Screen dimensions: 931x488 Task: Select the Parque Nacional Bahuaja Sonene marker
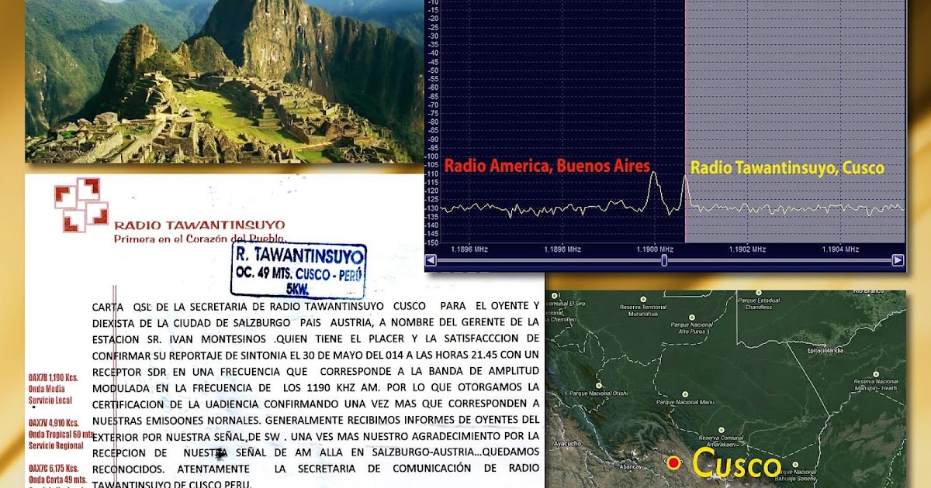click(x=795, y=464)
